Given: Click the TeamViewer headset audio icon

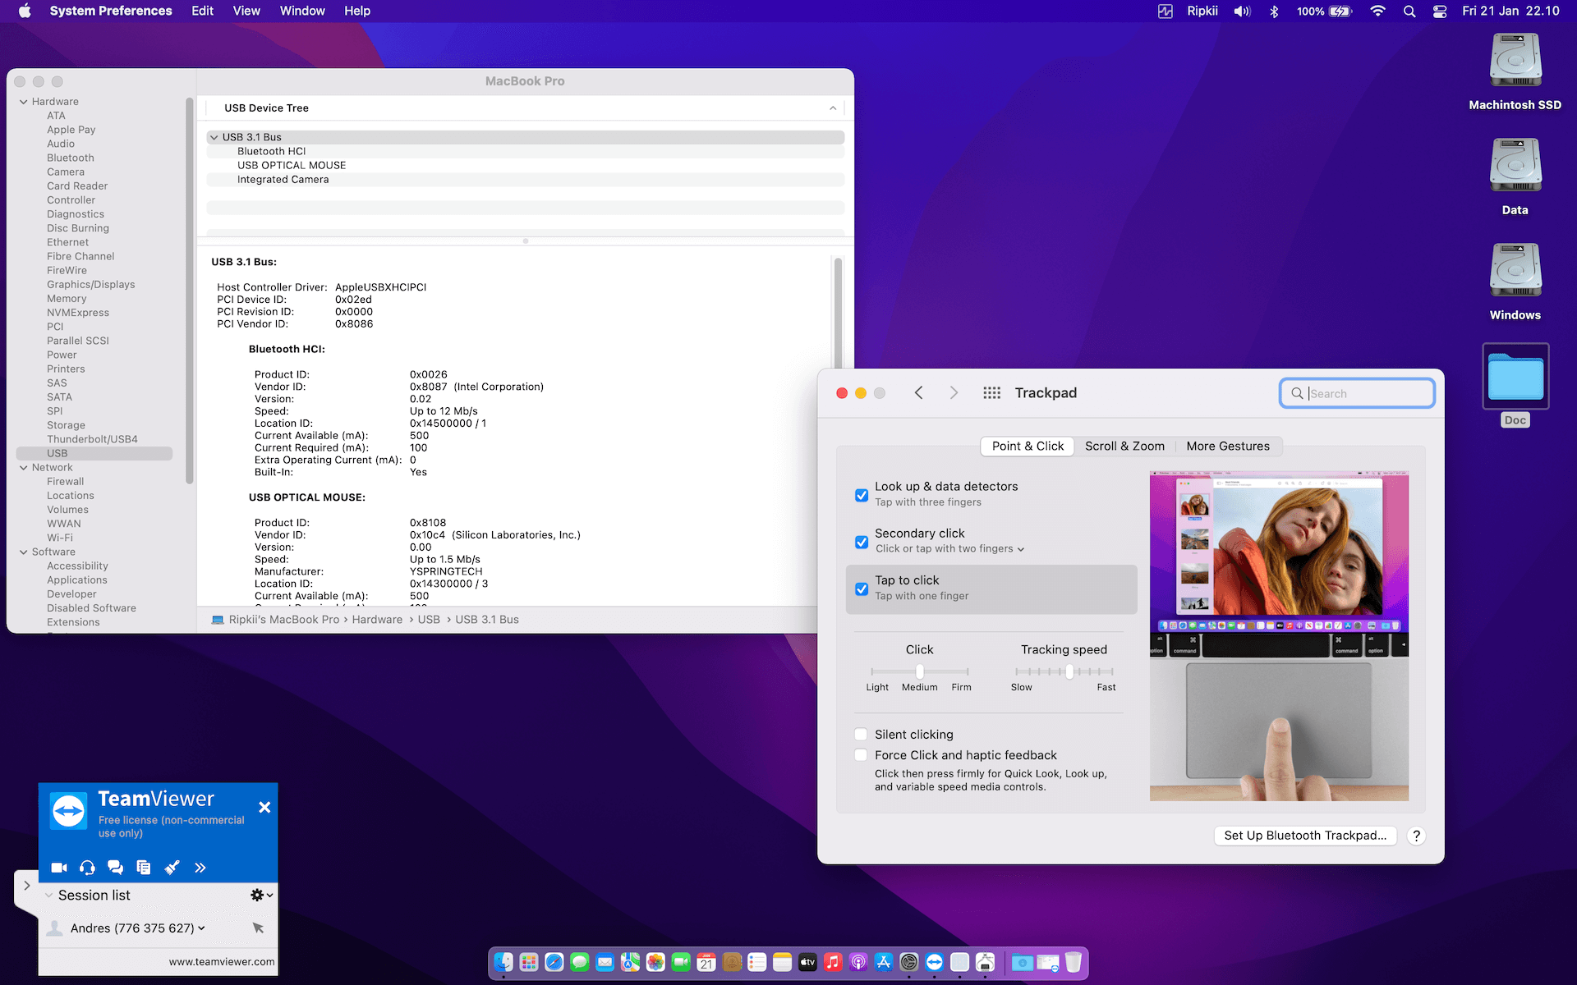Looking at the screenshot, I should tap(87, 868).
